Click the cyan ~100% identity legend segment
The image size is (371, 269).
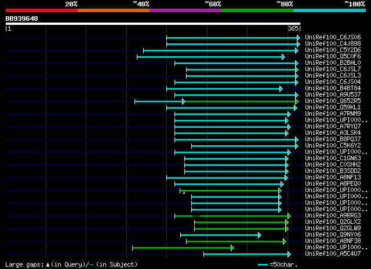(x=329, y=10)
